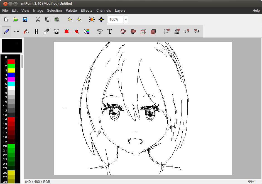Enable the filled rectangle drawing mode
The width and height of the screenshot is (262, 184).
(153, 31)
